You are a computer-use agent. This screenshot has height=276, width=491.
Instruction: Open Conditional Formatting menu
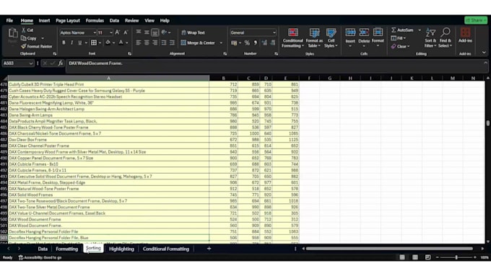tap(292, 37)
